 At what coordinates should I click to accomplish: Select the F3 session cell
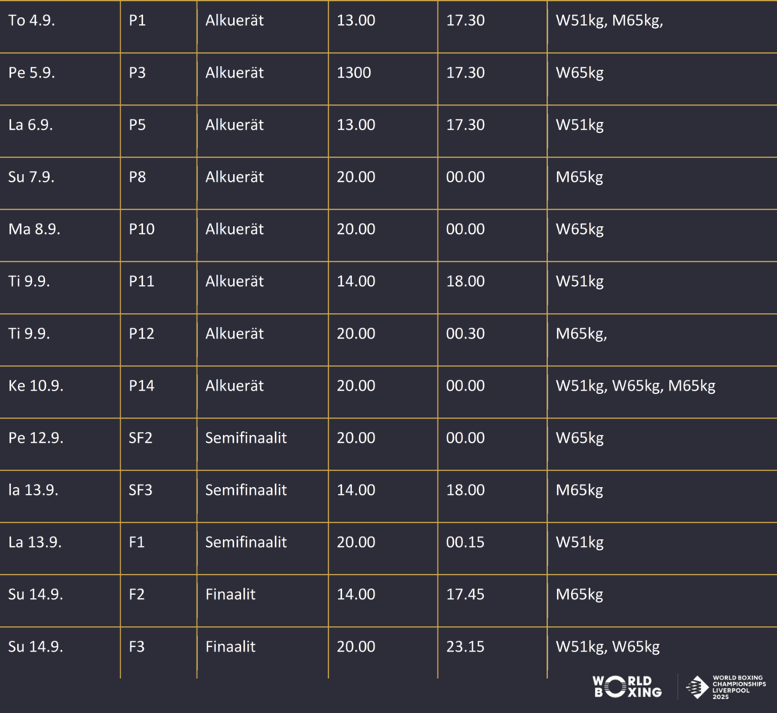click(x=159, y=652)
